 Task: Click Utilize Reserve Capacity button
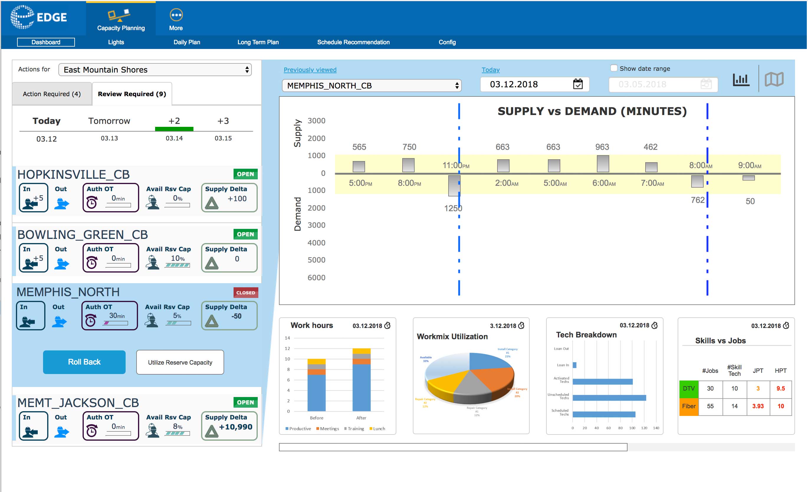click(180, 362)
